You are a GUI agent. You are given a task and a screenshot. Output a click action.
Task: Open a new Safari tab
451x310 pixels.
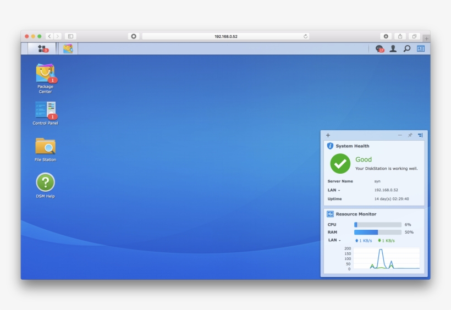coord(427,38)
